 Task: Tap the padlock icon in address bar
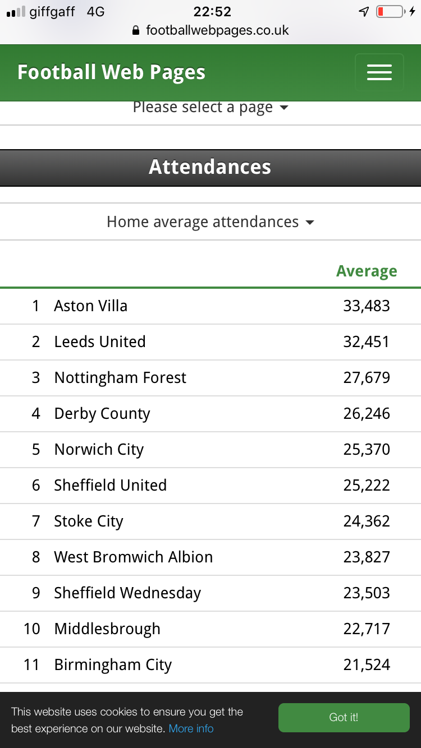135,30
